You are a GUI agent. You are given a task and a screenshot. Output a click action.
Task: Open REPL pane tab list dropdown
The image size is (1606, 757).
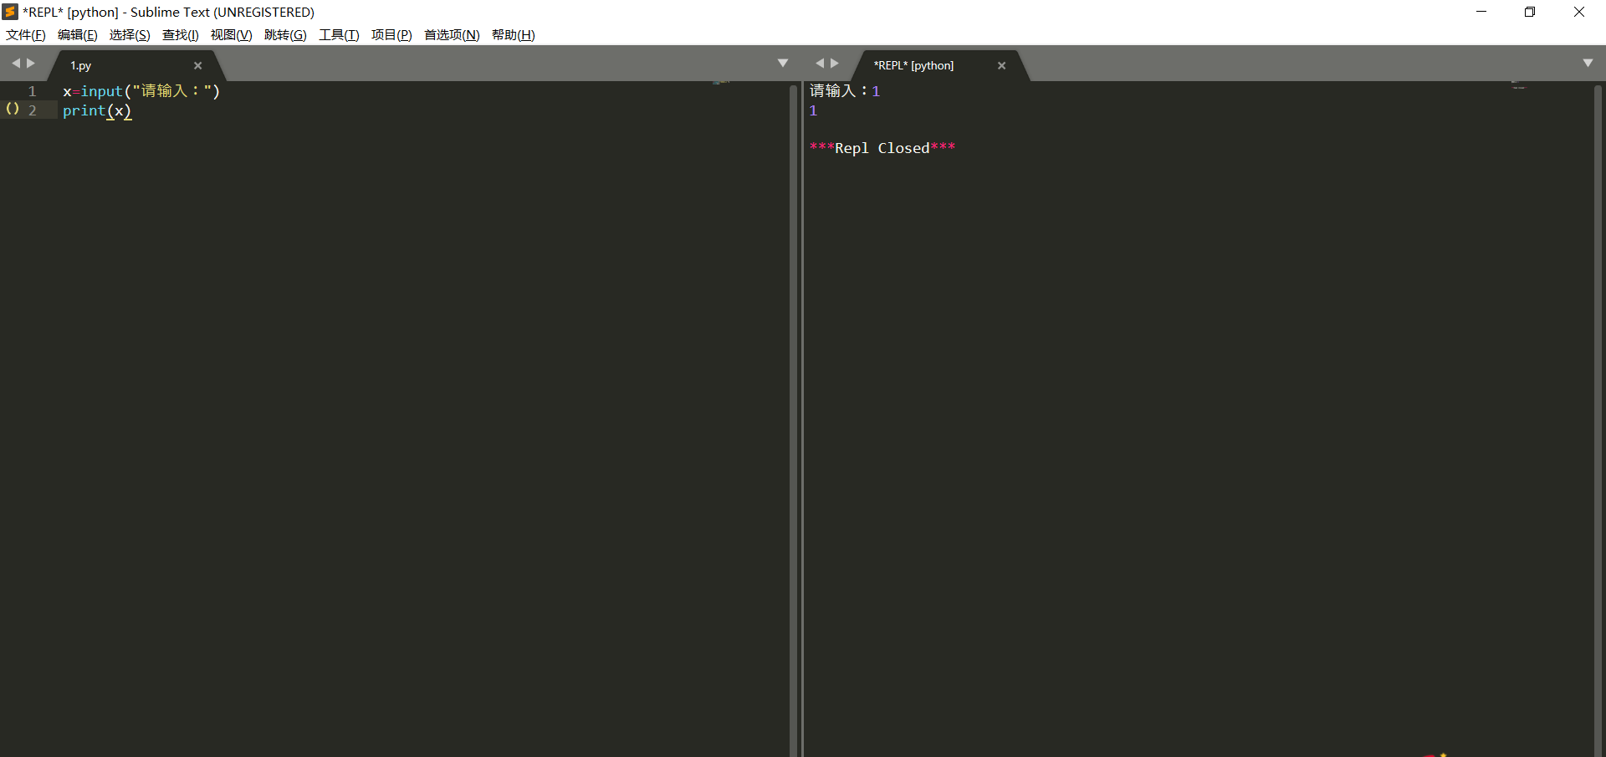(1588, 64)
